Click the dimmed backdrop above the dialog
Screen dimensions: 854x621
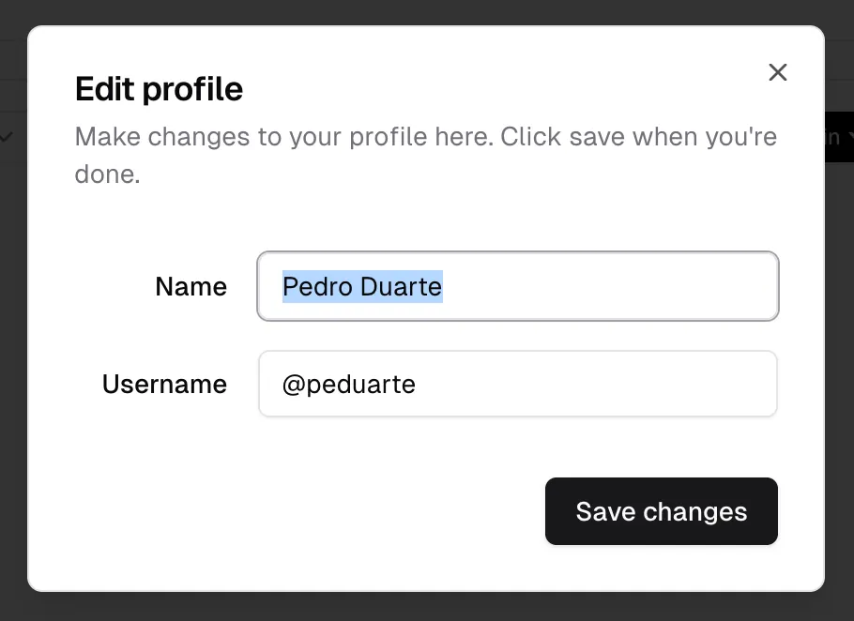[x=427, y=11]
